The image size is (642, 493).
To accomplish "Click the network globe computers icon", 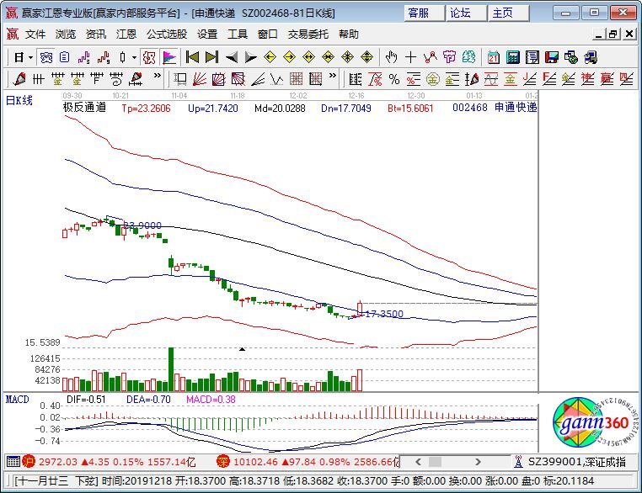I will point(570,57).
